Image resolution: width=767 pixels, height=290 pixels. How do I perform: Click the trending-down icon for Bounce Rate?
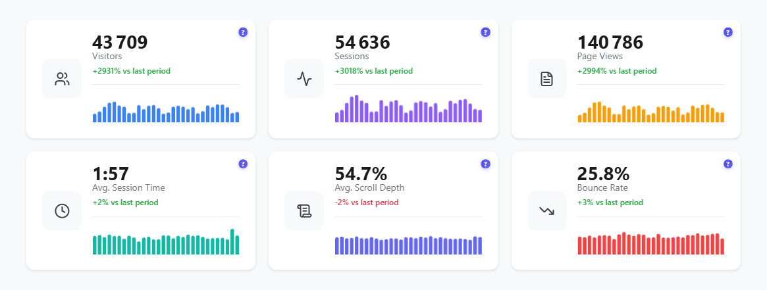click(547, 210)
